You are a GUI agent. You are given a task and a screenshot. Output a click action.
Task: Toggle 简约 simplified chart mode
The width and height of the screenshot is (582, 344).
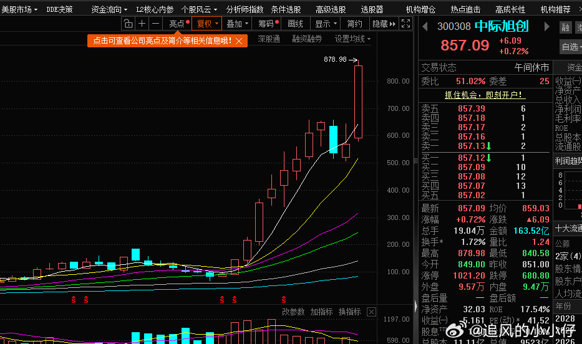(354, 24)
